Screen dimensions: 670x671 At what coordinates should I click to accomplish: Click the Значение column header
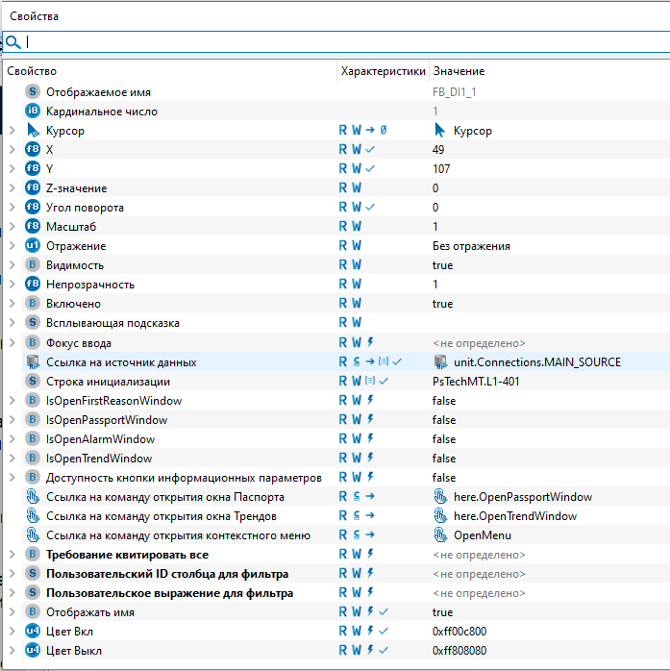click(459, 71)
